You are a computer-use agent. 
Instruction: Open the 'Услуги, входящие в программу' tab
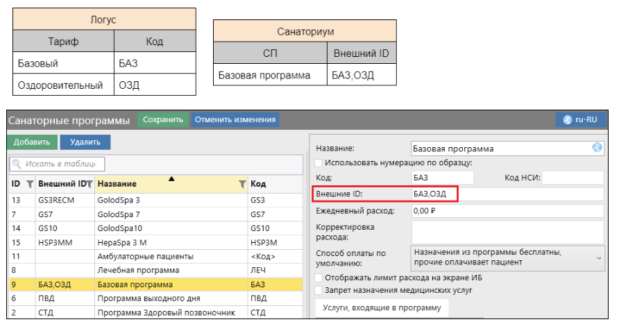(x=382, y=308)
